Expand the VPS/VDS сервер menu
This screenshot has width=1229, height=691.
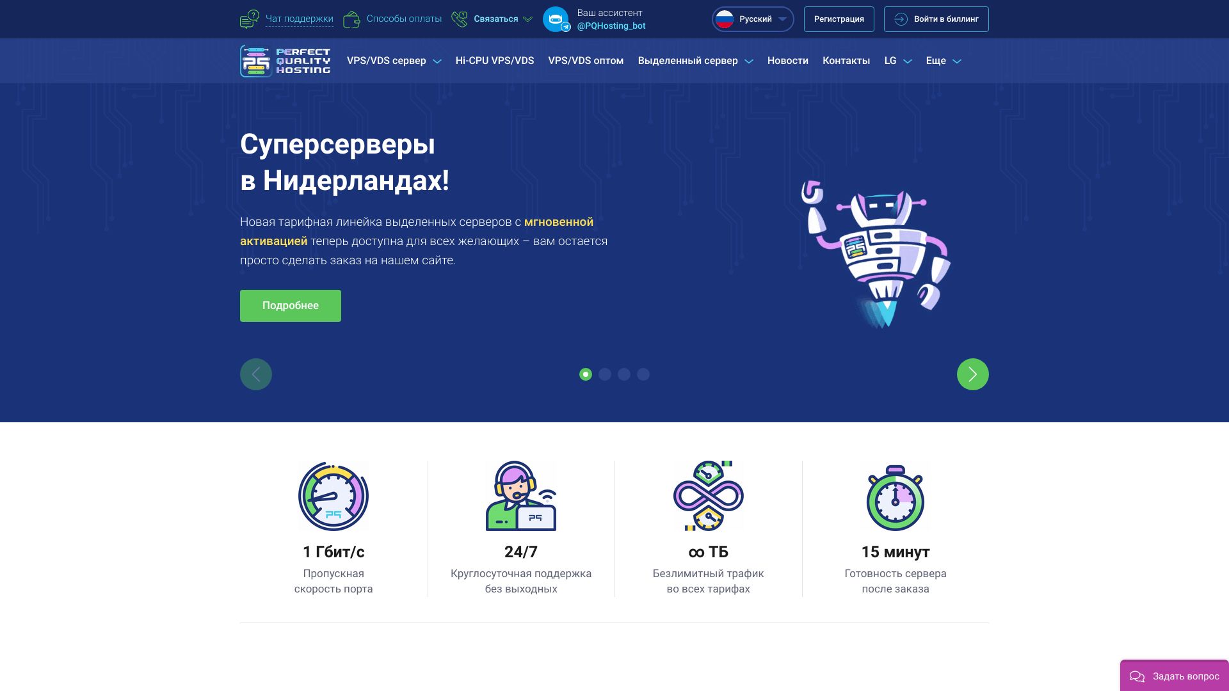pyautogui.click(x=394, y=61)
